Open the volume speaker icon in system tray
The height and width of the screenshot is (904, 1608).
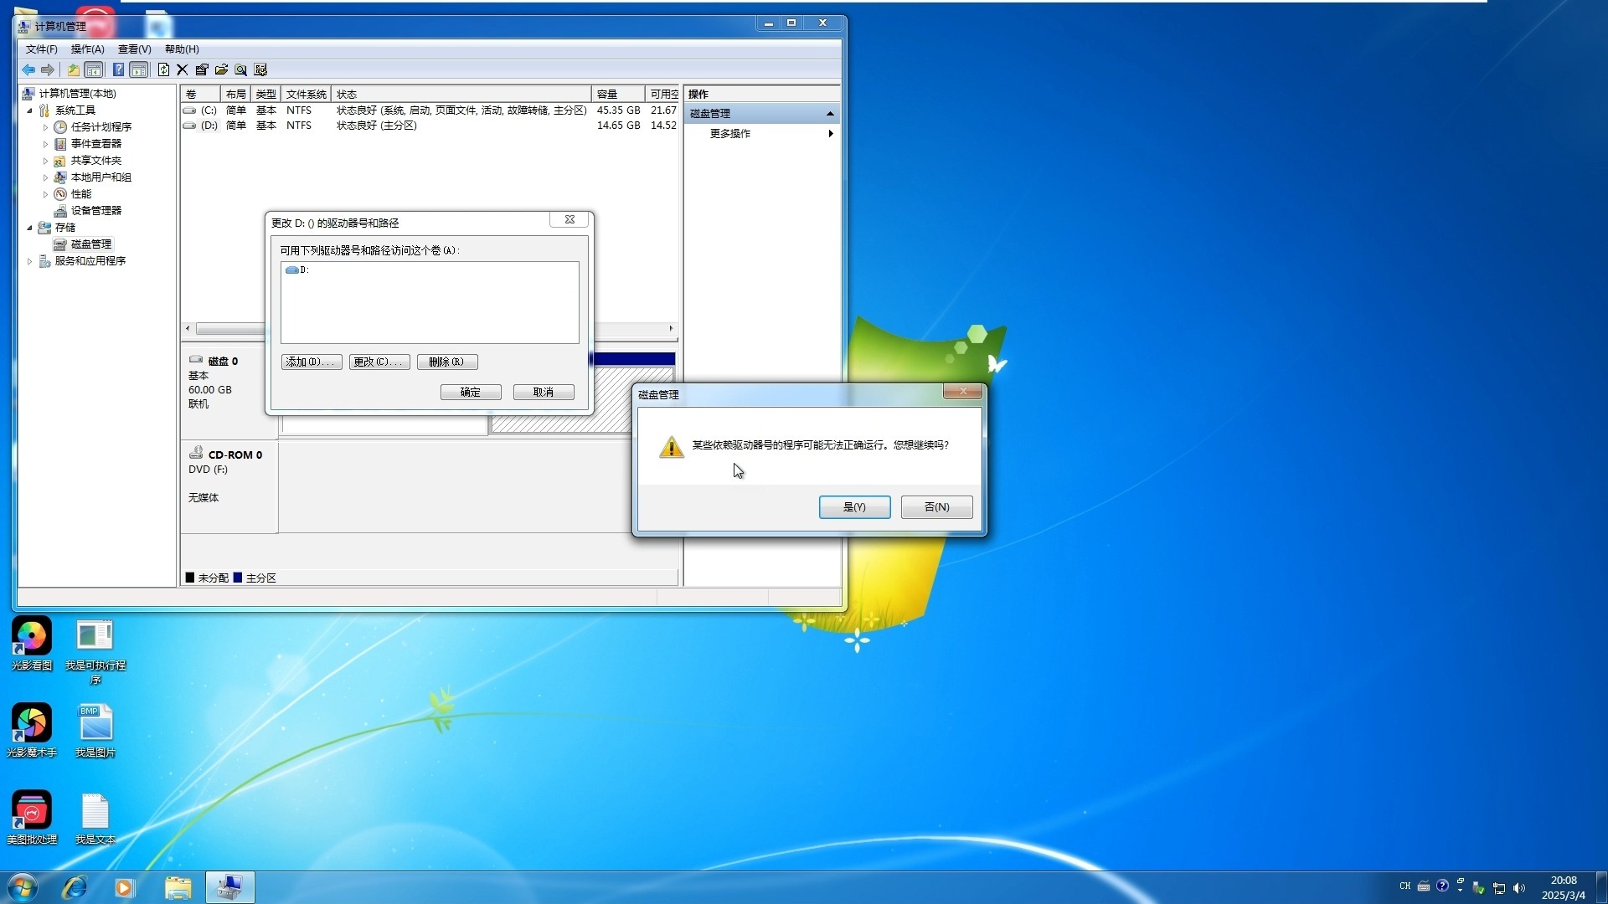click(x=1518, y=887)
